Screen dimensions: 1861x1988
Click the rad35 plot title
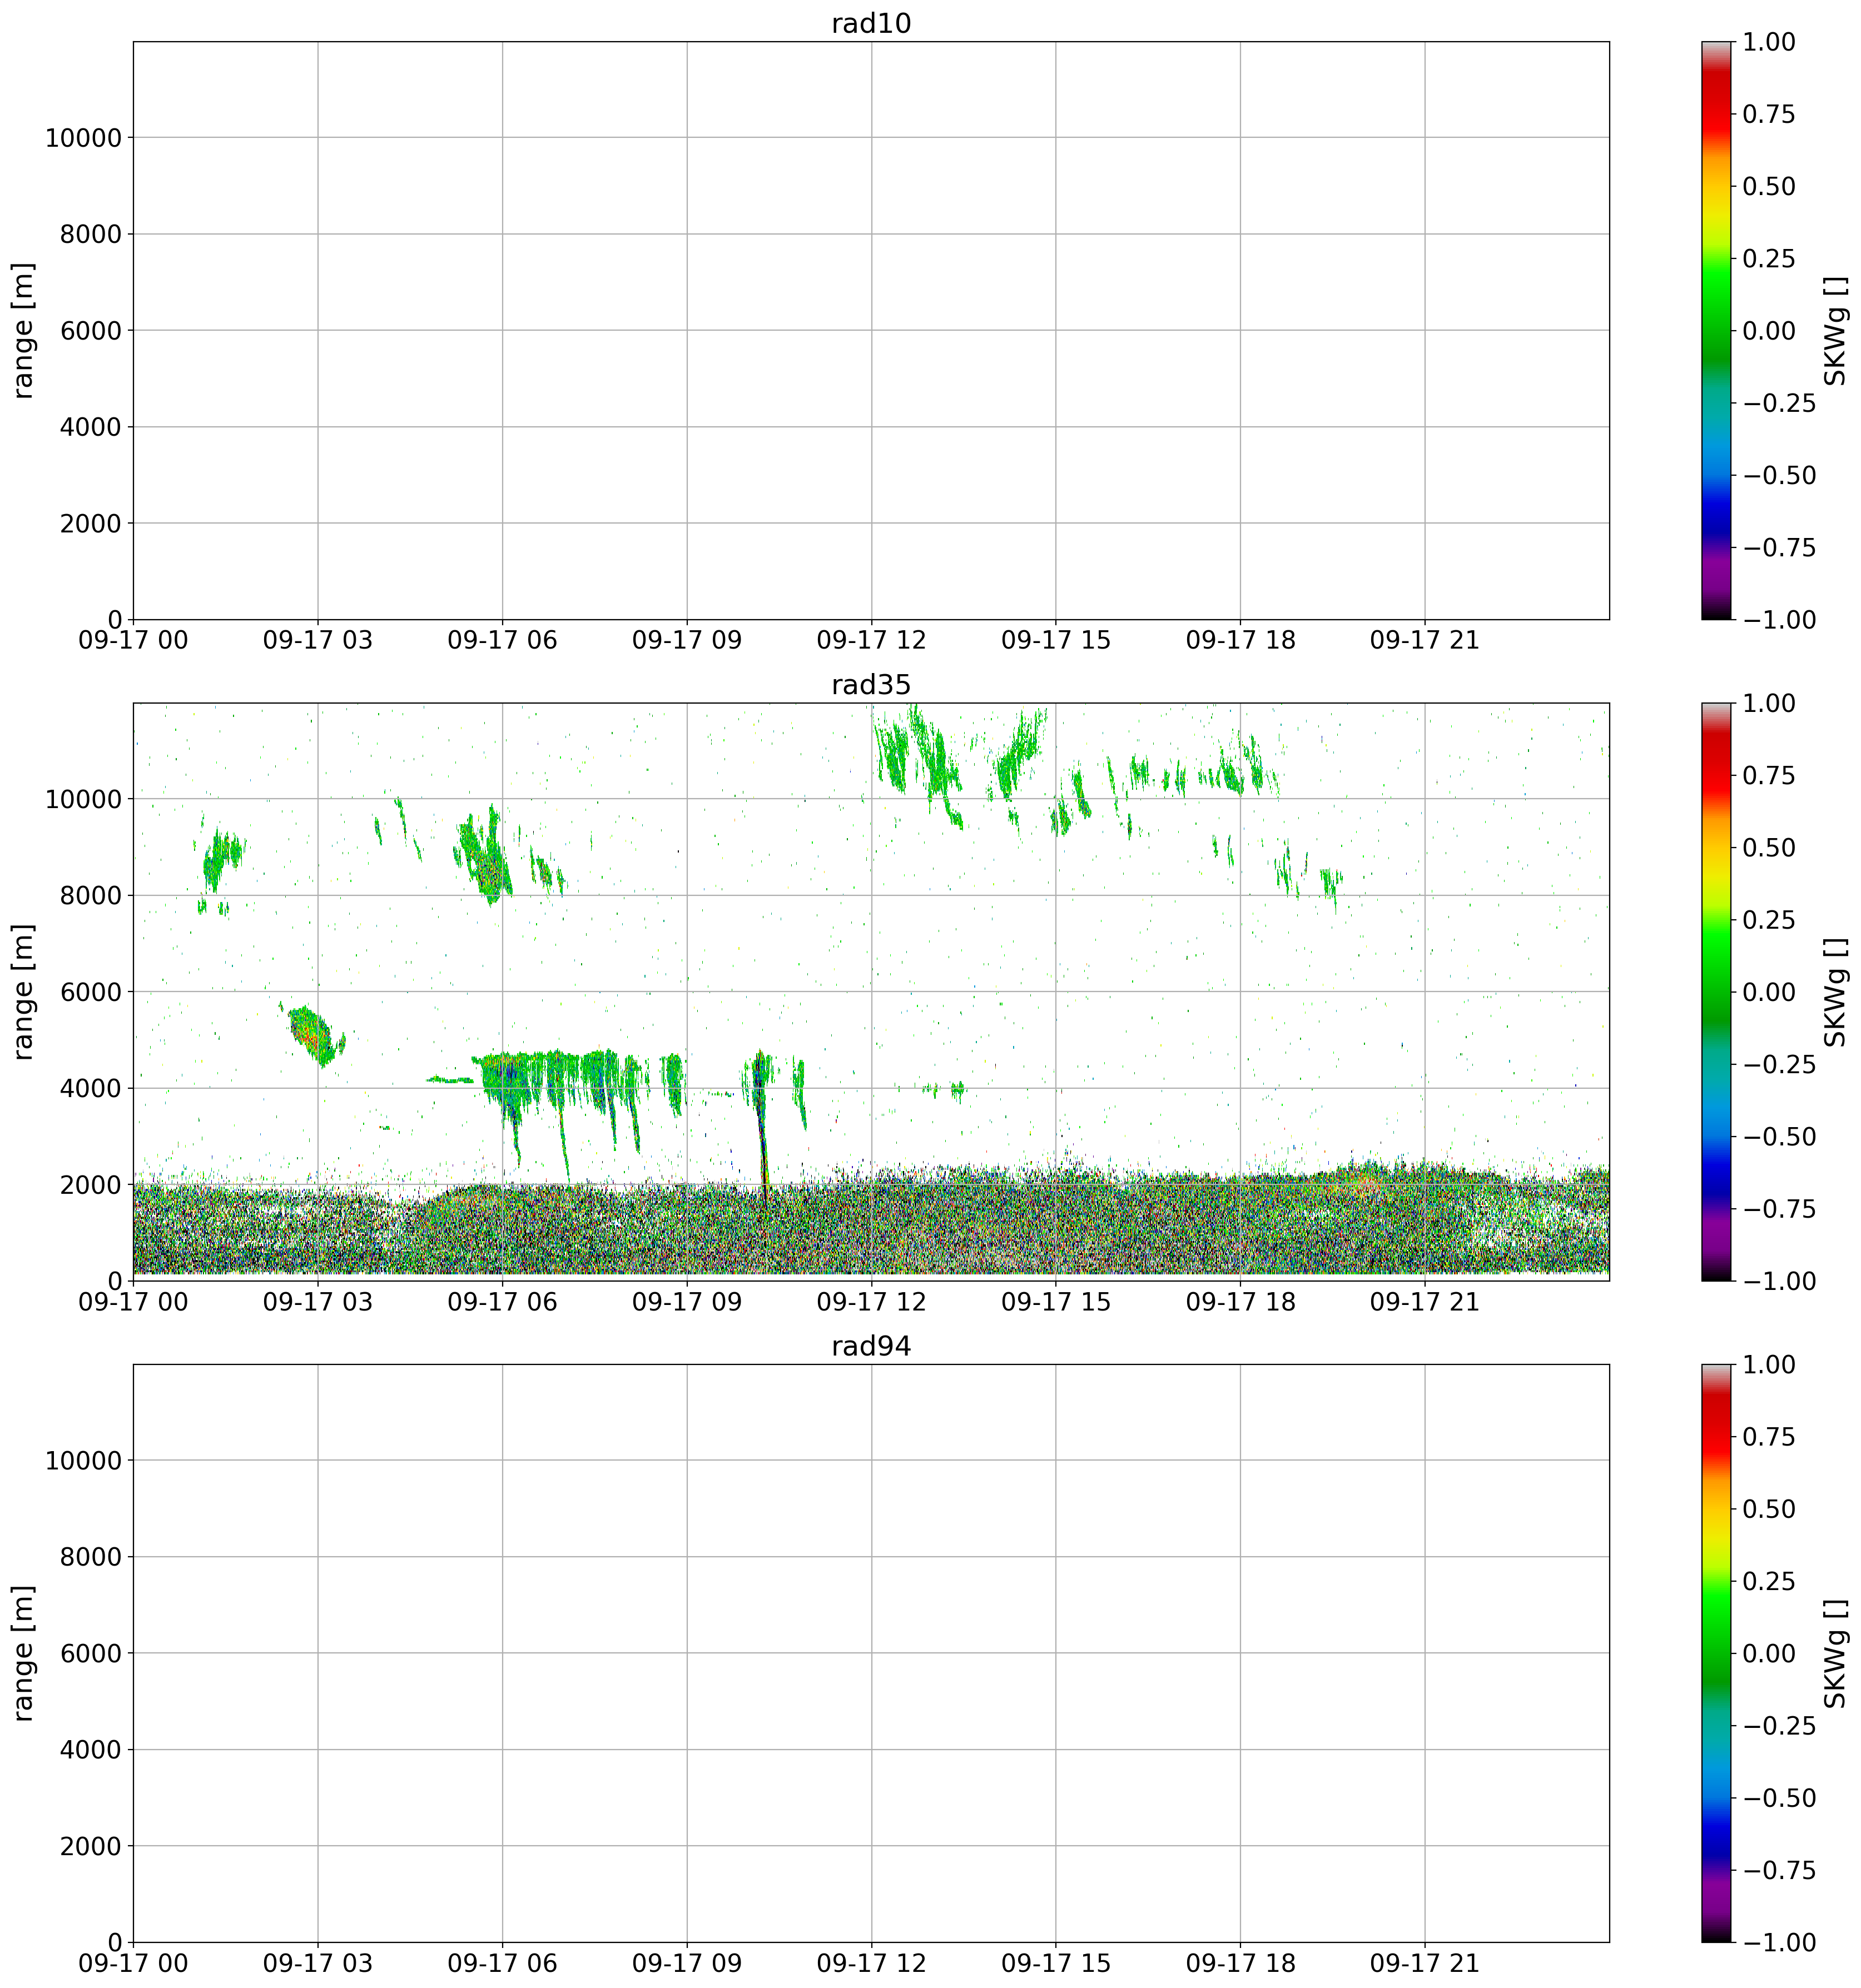pyautogui.click(x=871, y=685)
